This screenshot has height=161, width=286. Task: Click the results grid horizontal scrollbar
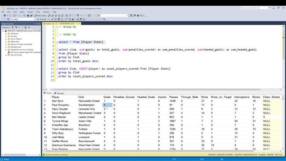coord(162,151)
